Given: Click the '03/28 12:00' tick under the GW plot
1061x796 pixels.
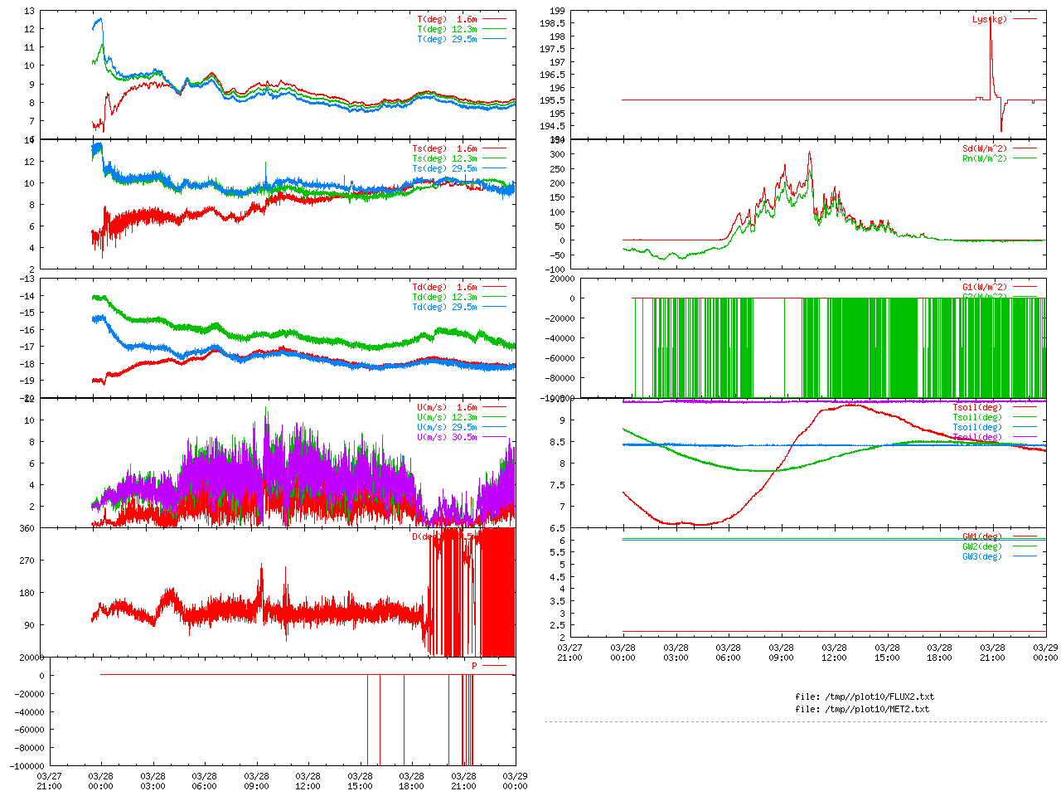Looking at the screenshot, I should tap(834, 653).
